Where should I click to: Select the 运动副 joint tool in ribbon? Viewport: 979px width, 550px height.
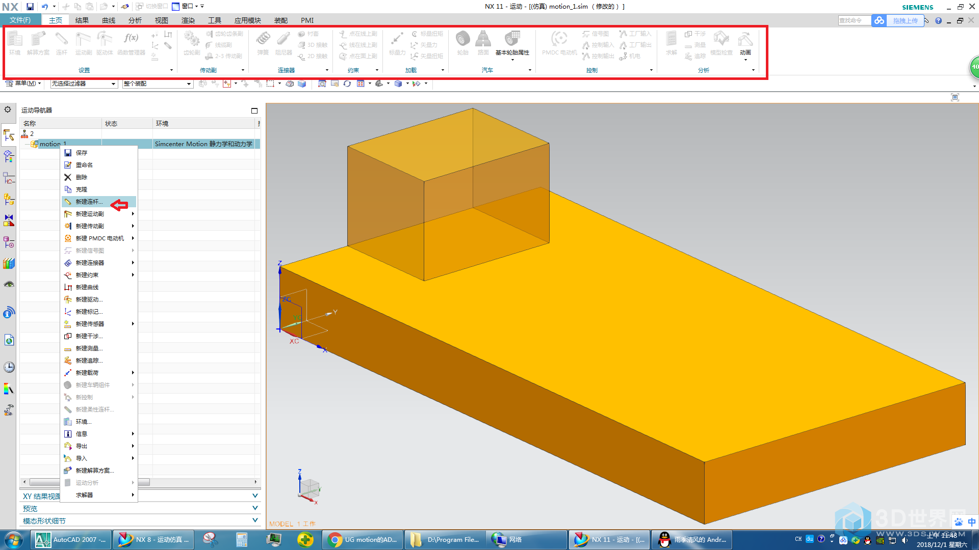[83, 43]
